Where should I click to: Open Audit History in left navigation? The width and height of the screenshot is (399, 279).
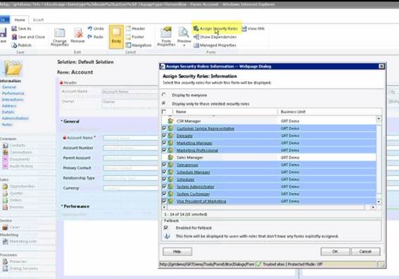click(18, 166)
